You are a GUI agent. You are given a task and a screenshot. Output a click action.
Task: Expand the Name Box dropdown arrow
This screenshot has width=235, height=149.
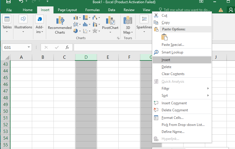(29, 47)
